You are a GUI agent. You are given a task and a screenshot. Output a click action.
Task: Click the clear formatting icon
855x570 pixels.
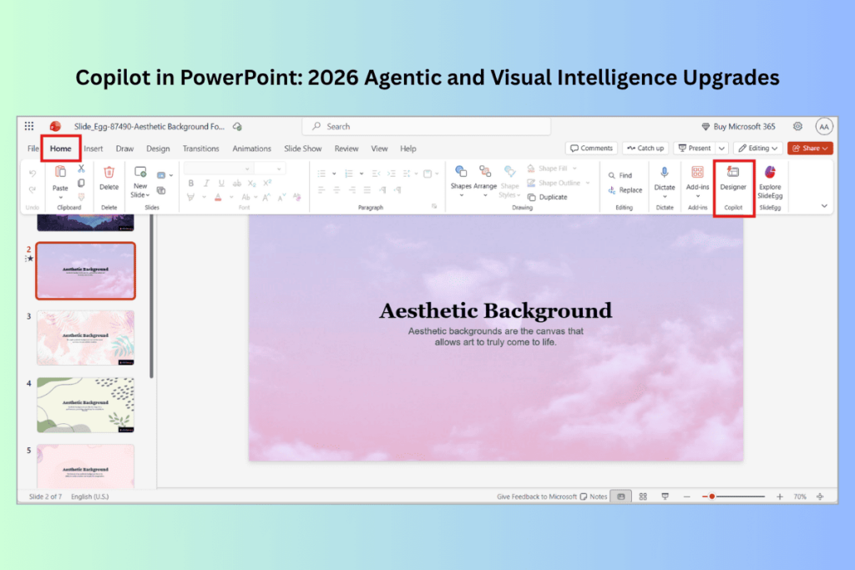296,197
